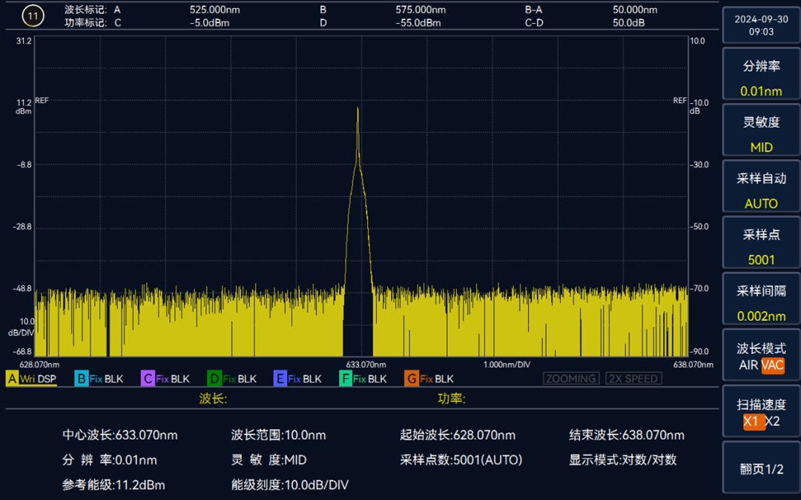Open the 分辨率 0.01nm resolution setting
Viewport: 801px width, 500px height.
coord(761,75)
